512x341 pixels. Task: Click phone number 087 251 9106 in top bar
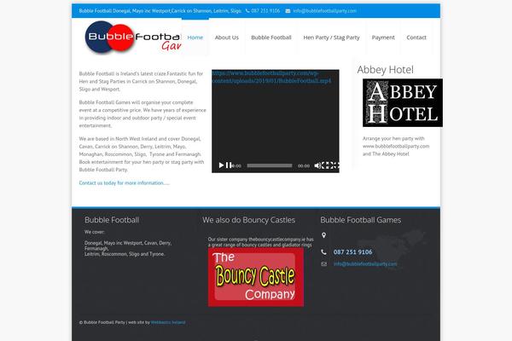265,11
